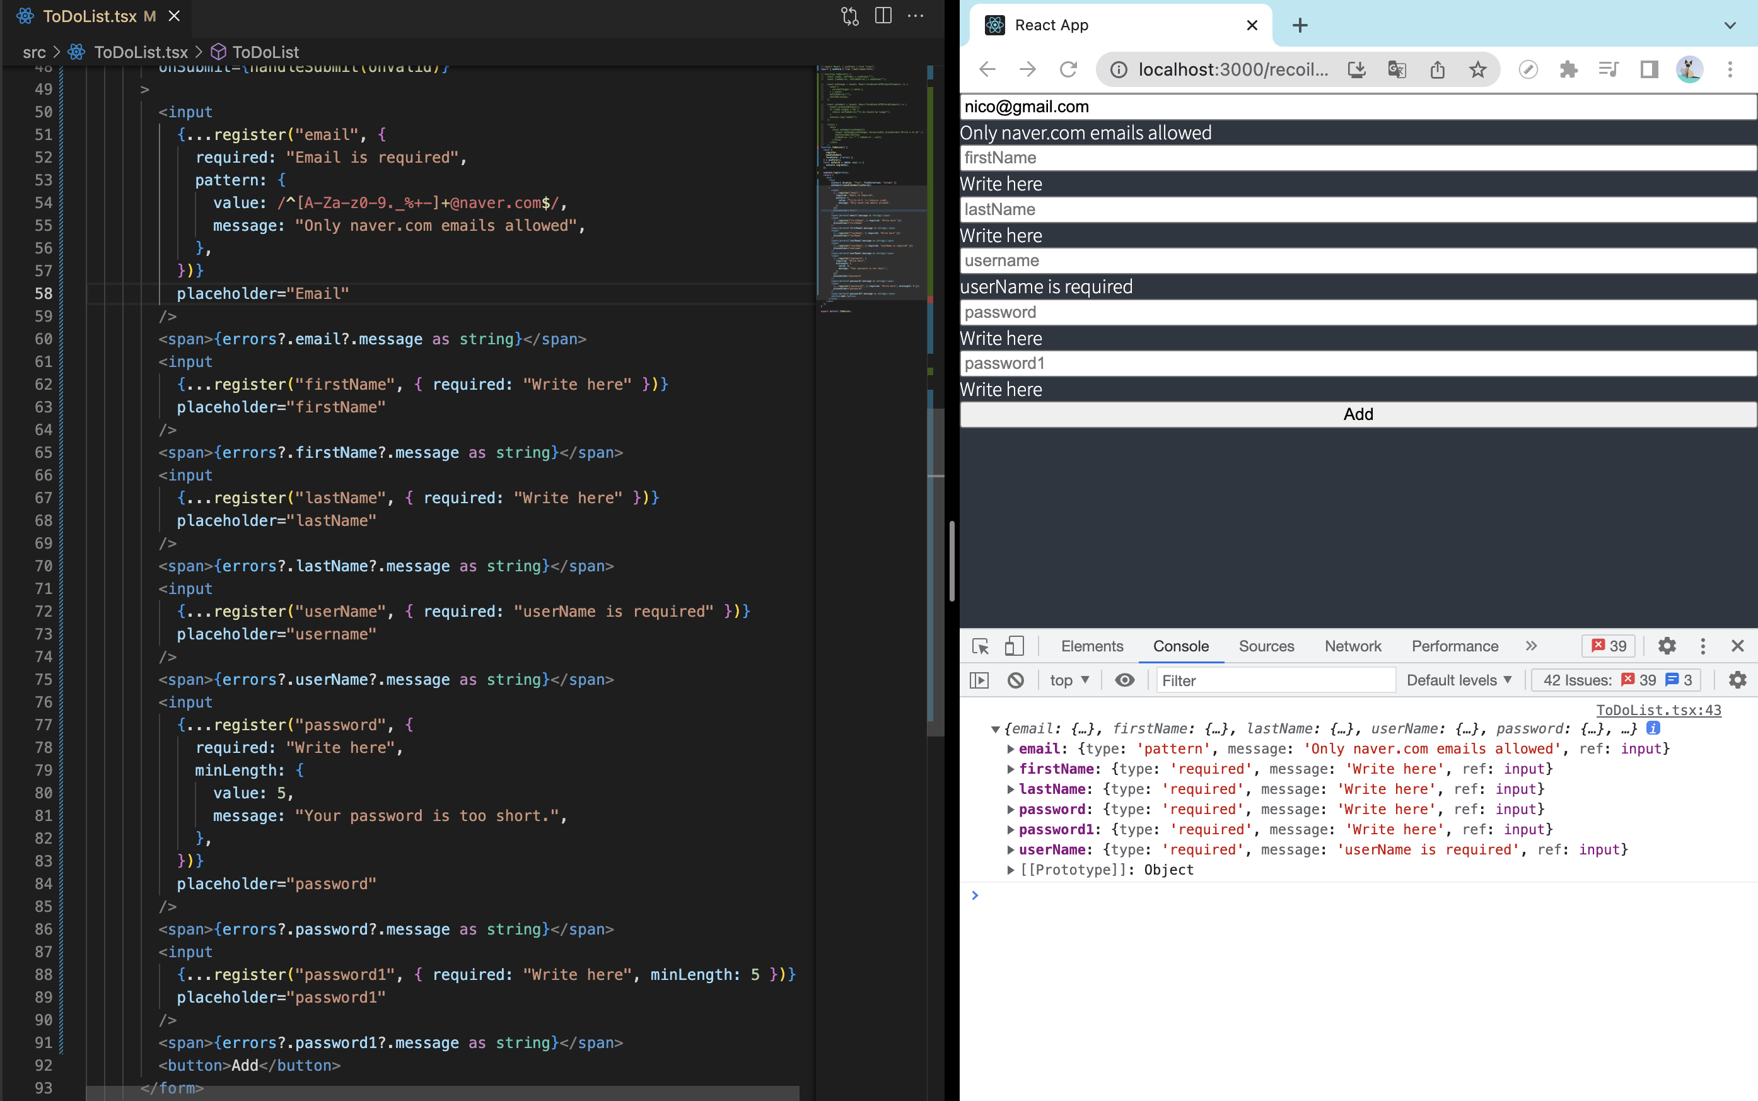Screen dimensions: 1758x1101
Task: Clear the console with the clear icon
Action: point(1015,680)
